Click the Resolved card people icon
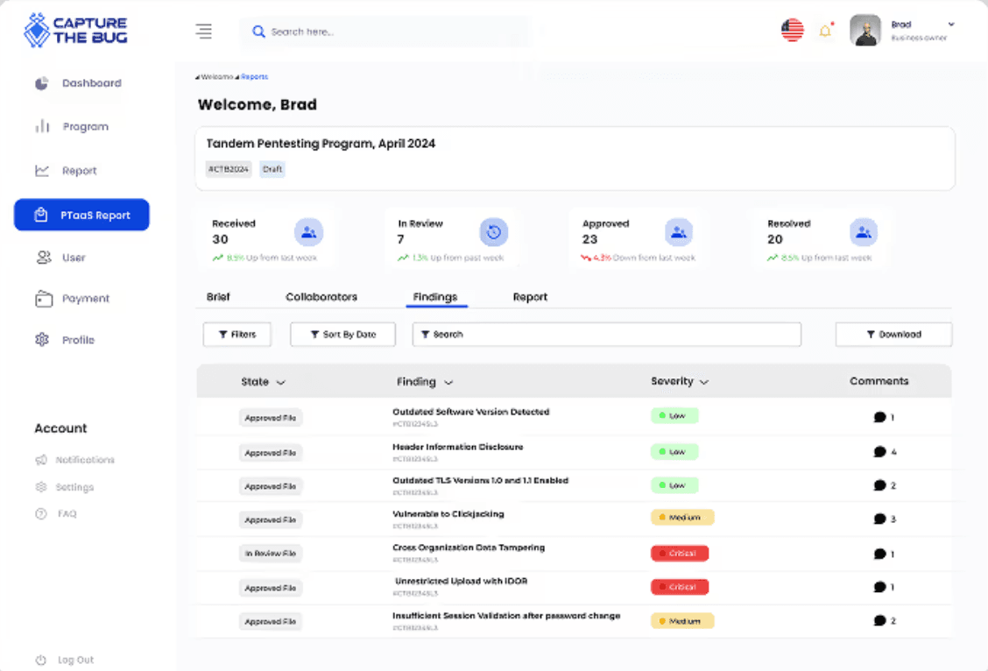This screenshot has height=671, width=988. click(x=864, y=232)
